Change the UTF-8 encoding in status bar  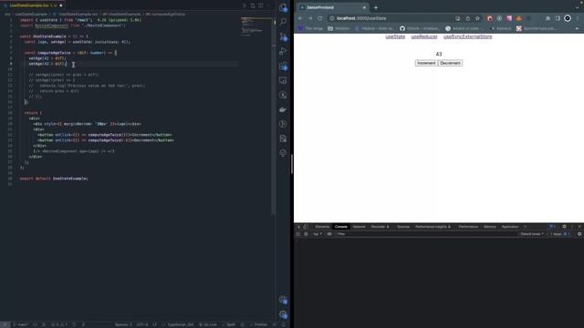pyautogui.click(x=142, y=324)
